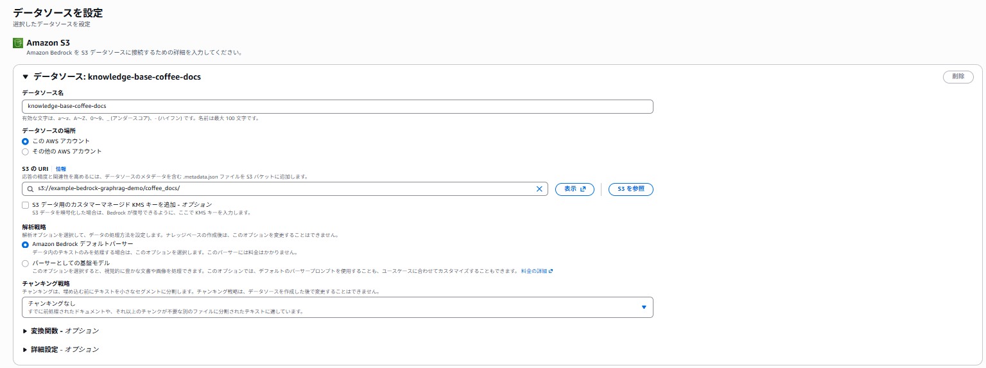Select the その他の AWS アカウント radio button
The image size is (986, 368).
25,152
